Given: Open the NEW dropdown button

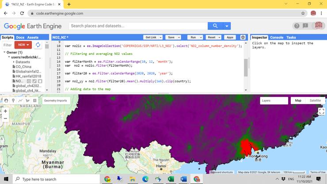Looking at the screenshot, I should coord(23,45).
